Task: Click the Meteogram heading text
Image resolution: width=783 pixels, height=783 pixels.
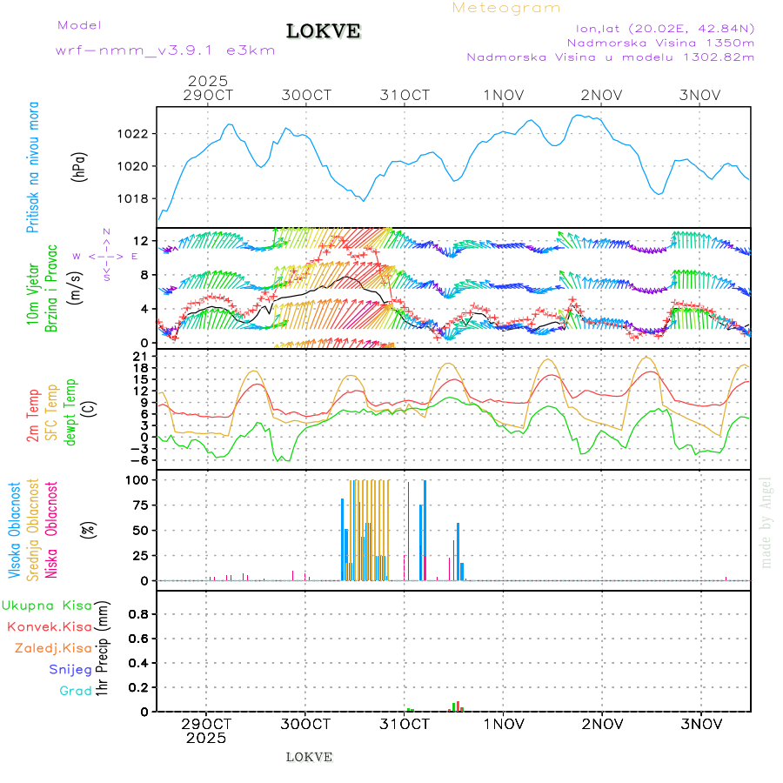Action: (x=506, y=8)
